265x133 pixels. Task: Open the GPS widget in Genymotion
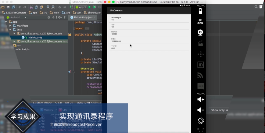pyautogui.click(x=200, y=22)
